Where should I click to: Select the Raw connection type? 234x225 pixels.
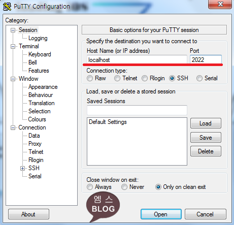click(x=90, y=78)
